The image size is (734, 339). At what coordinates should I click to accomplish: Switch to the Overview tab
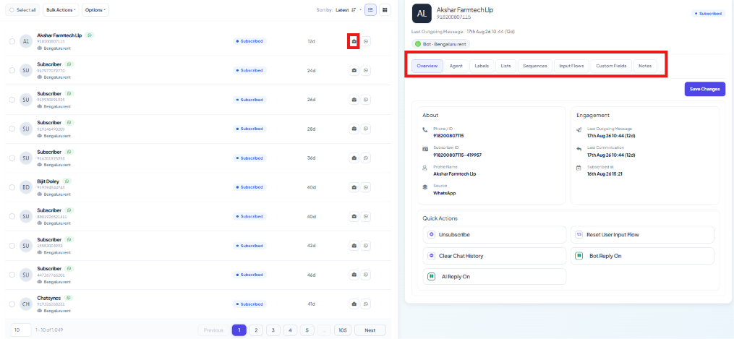pos(427,66)
